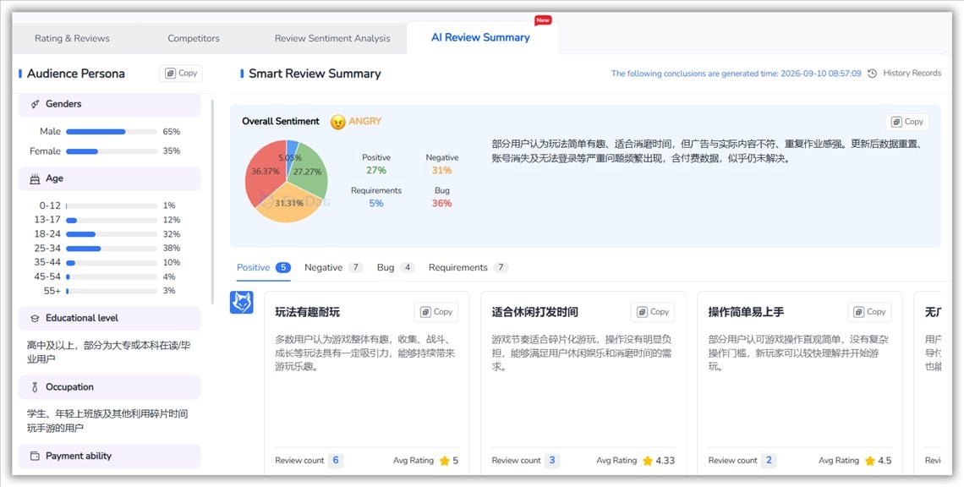Copy the 玩法有趣耐玩 card
The height and width of the screenshot is (487, 964).
[x=435, y=312]
